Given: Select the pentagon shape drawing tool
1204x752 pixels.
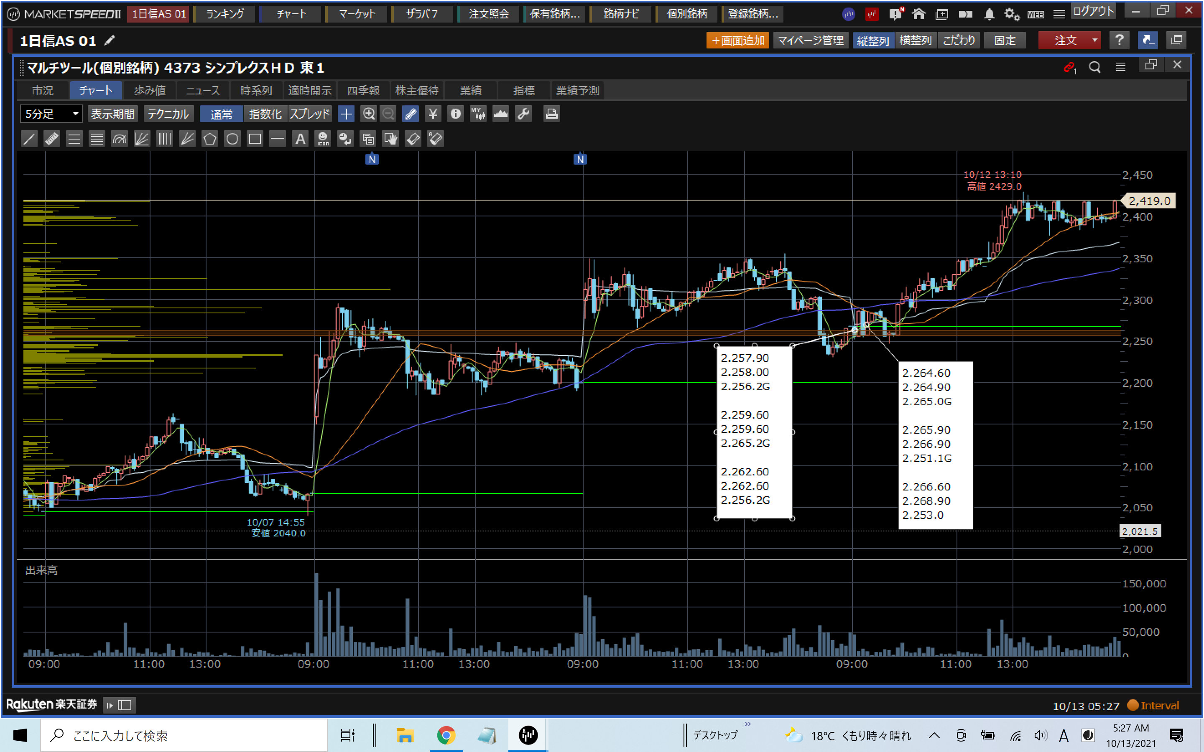Looking at the screenshot, I should coord(209,139).
